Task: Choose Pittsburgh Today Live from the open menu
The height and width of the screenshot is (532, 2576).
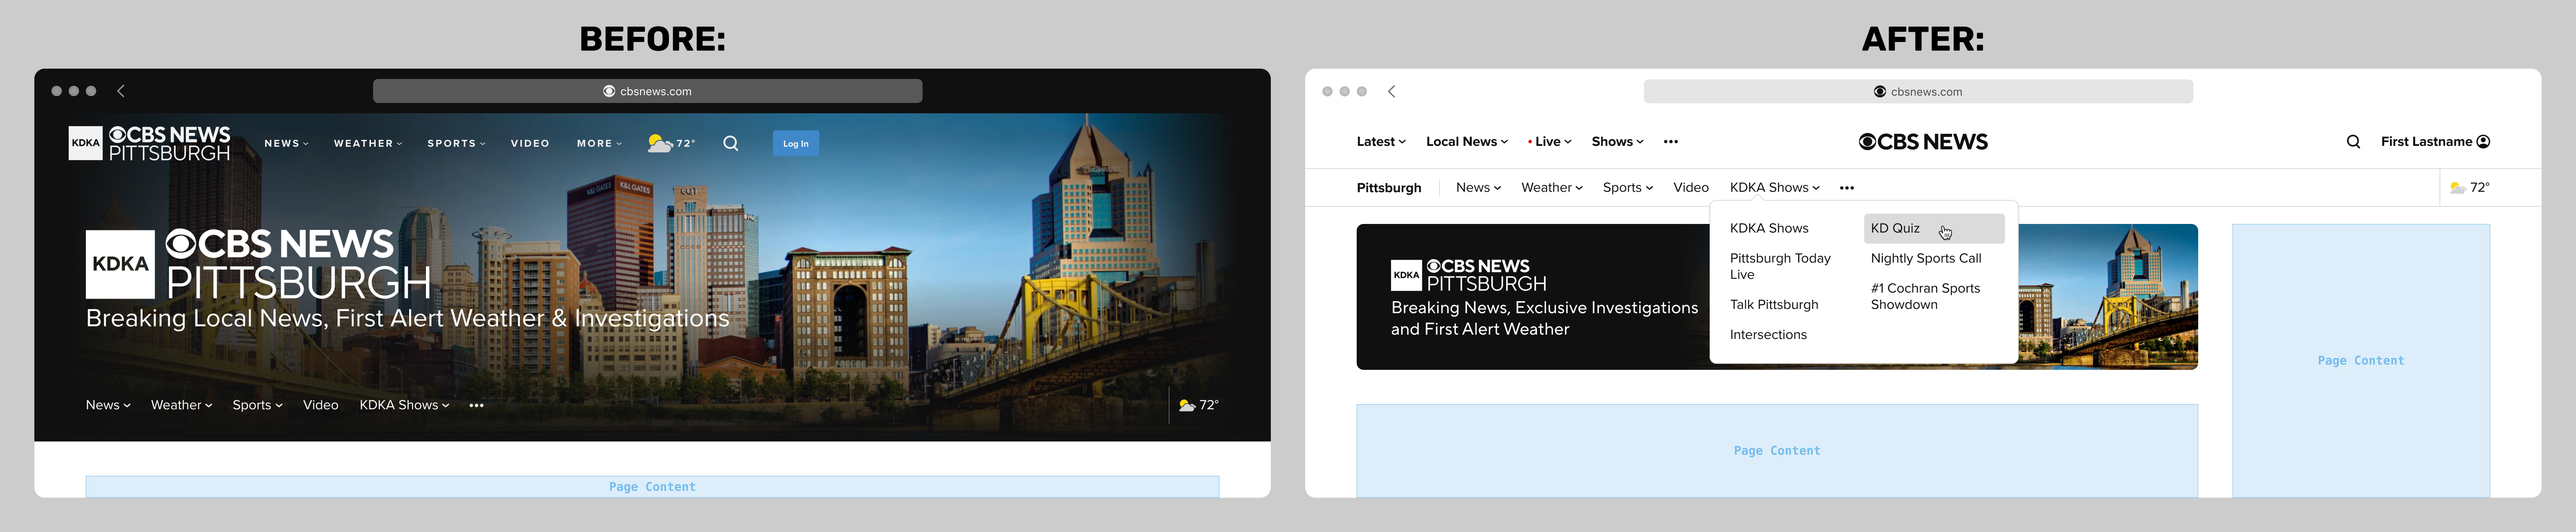Action: 1780,265
